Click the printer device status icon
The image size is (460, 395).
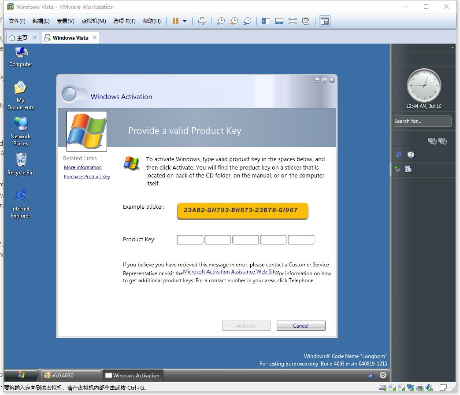tap(420, 388)
